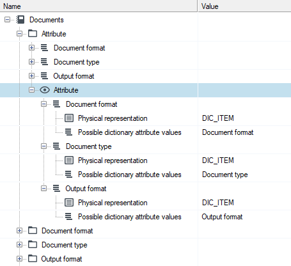Viewport: 291px width, 266px height.
Task: Select the bottom Document type folder label
Action: point(65,245)
